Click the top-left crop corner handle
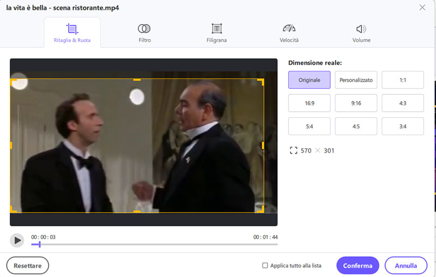The height and width of the screenshot is (277, 436). coord(13,81)
